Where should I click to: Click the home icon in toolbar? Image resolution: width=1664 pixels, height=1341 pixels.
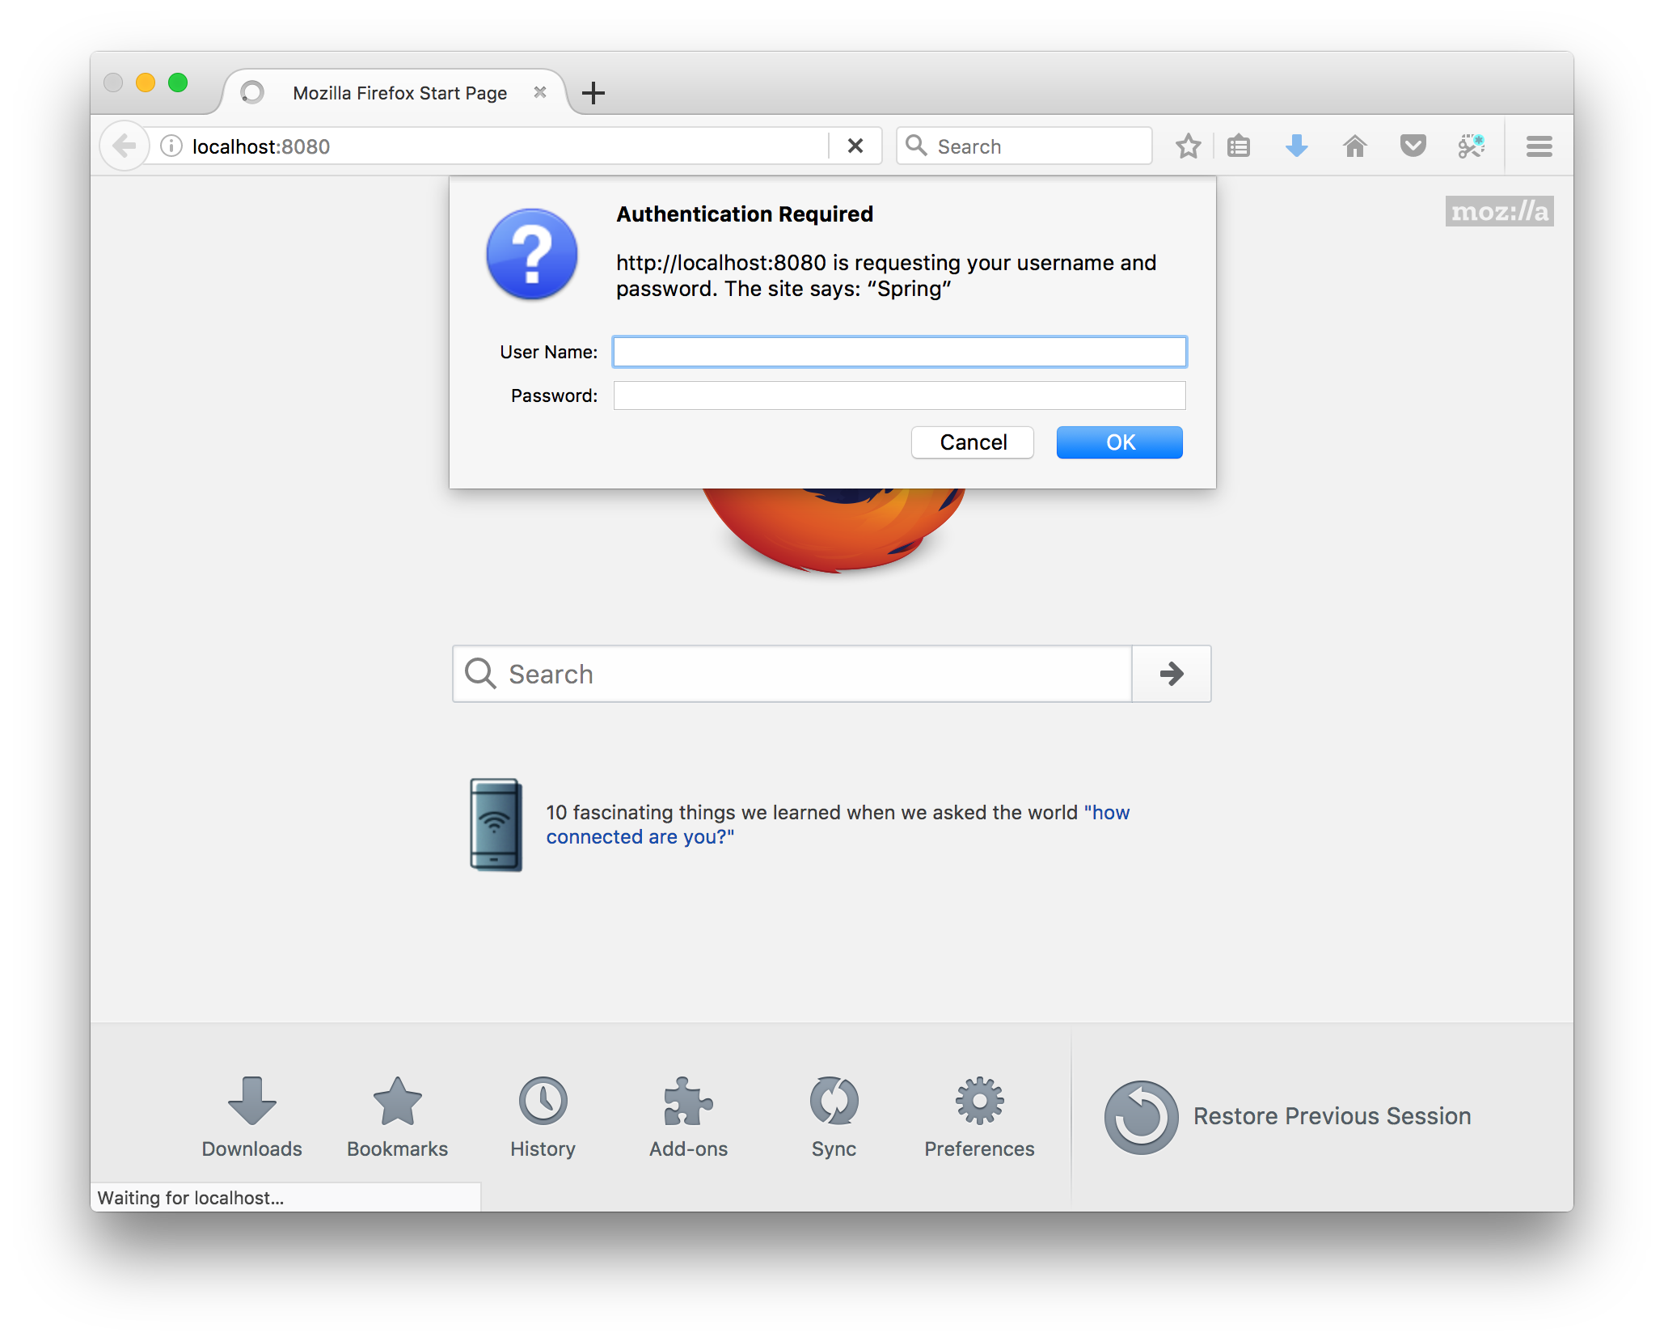[x=1354, y=146]
